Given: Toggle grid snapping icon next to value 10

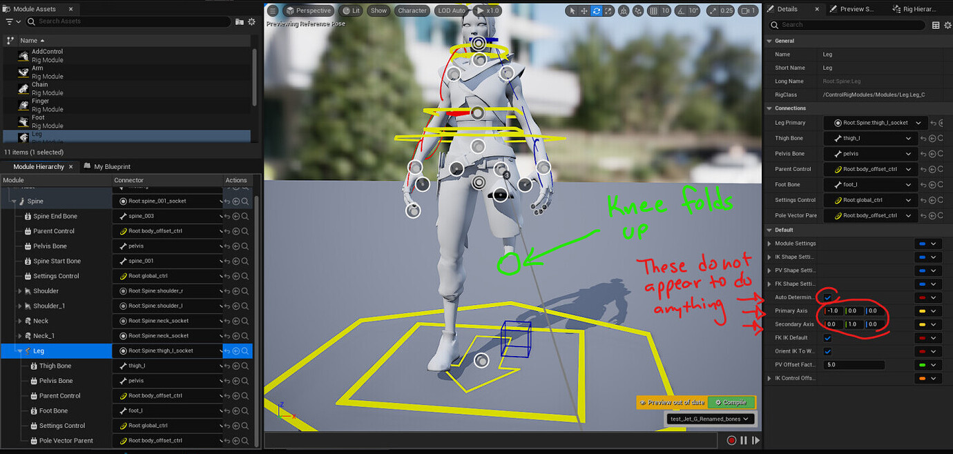Looking at the screenshot, I should 654,11.
